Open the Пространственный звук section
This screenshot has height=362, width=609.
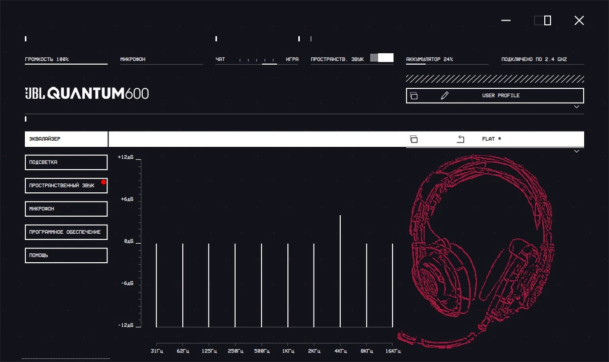pyautogui.click(x=66, y=186)
